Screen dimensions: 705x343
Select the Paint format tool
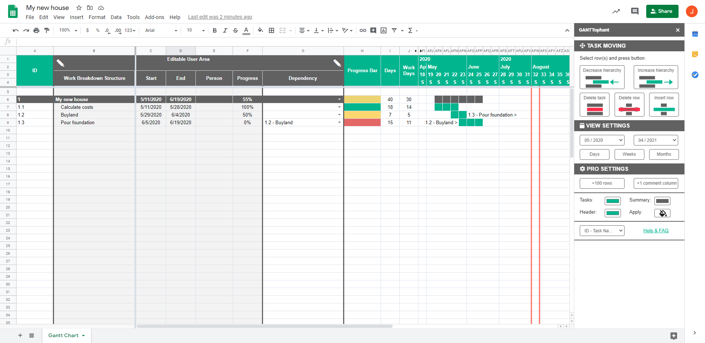pos(47,30)
